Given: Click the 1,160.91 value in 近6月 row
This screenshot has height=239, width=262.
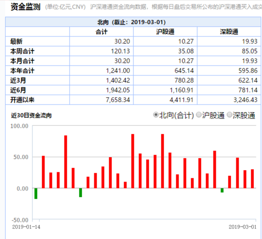Looking at the screenshot, I should click(x=181, y=90).
